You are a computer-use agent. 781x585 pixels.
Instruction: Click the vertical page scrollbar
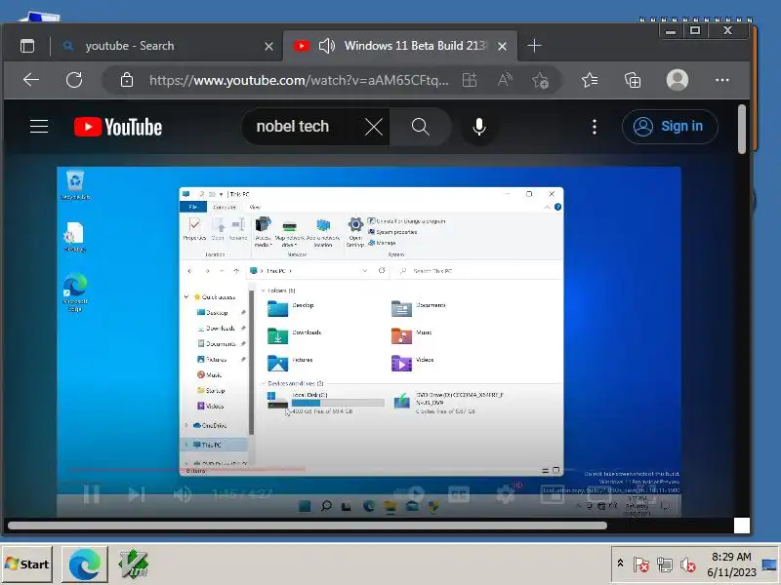[x=742, y=130]
